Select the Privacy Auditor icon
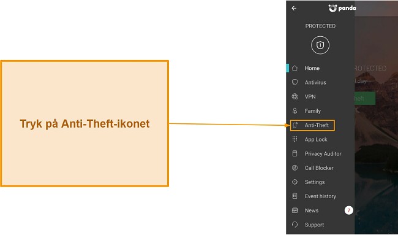 click(x=295, y=153)
